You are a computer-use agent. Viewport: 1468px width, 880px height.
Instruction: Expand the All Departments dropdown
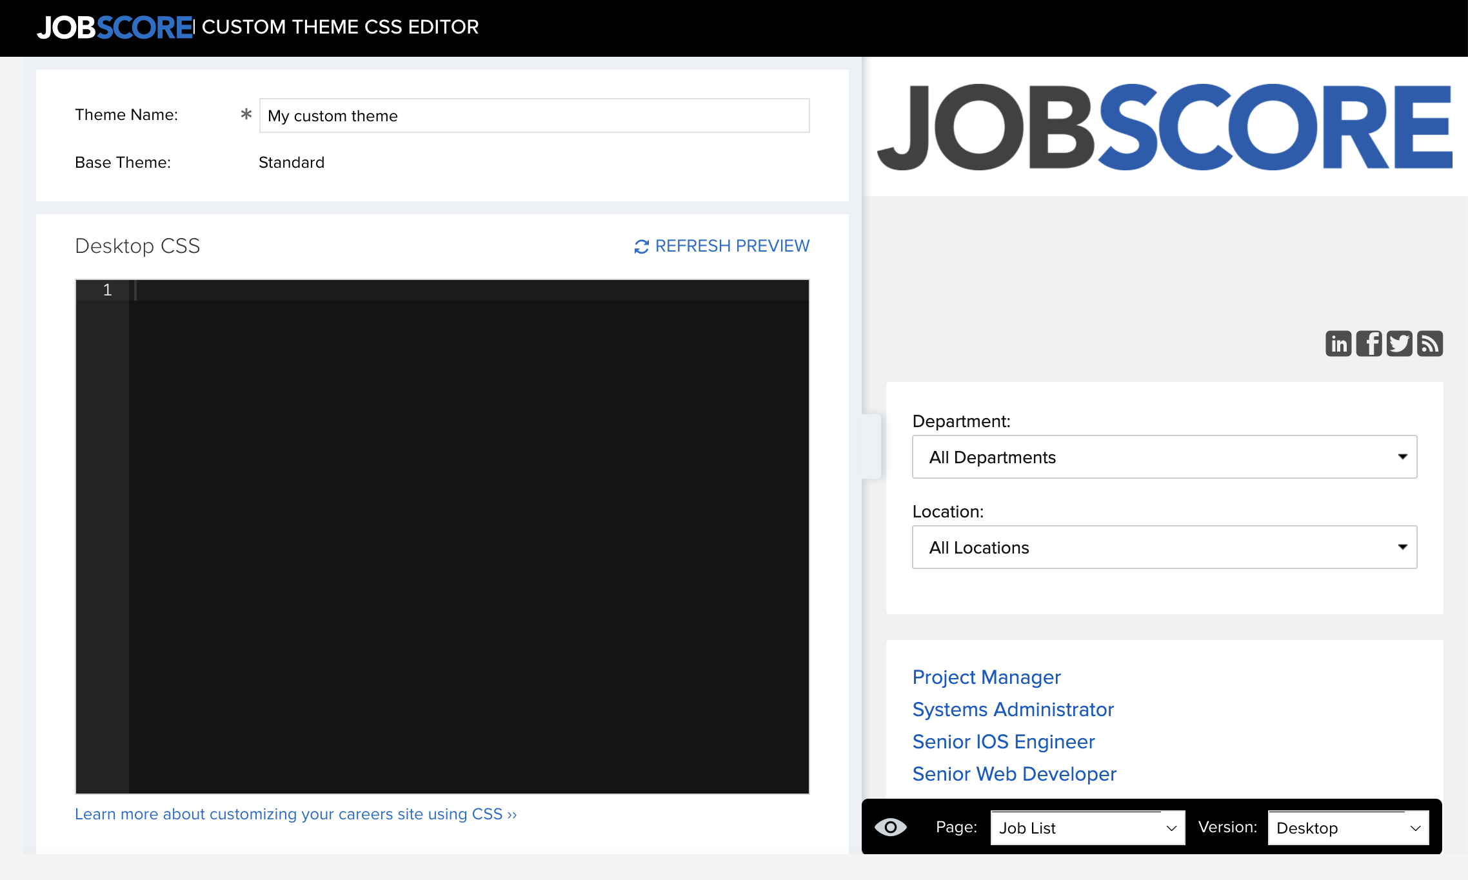point(1164,457)
